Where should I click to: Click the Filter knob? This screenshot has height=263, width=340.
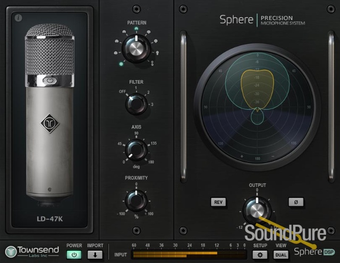(x=136, y=104)
